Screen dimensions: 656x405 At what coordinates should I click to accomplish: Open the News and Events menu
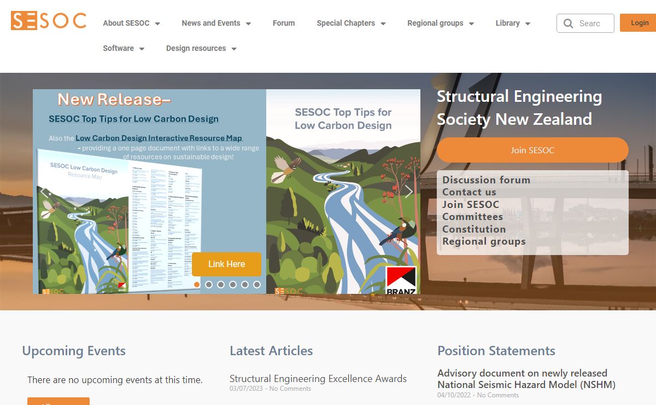point(211,23)
